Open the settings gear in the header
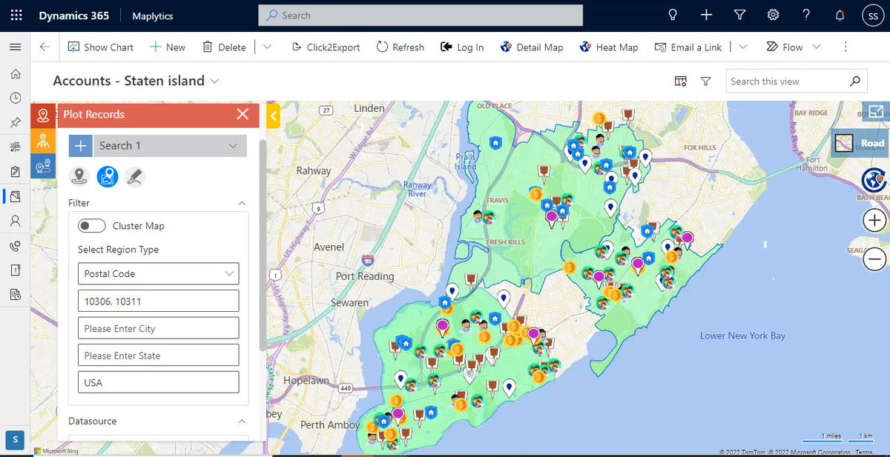 [x=773, y=15]
